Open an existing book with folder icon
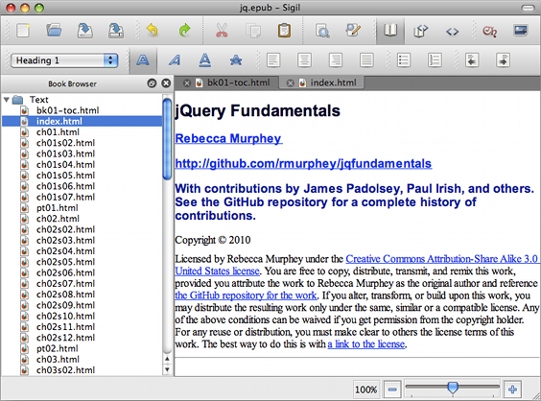541x401 pixels. [54, 31]
